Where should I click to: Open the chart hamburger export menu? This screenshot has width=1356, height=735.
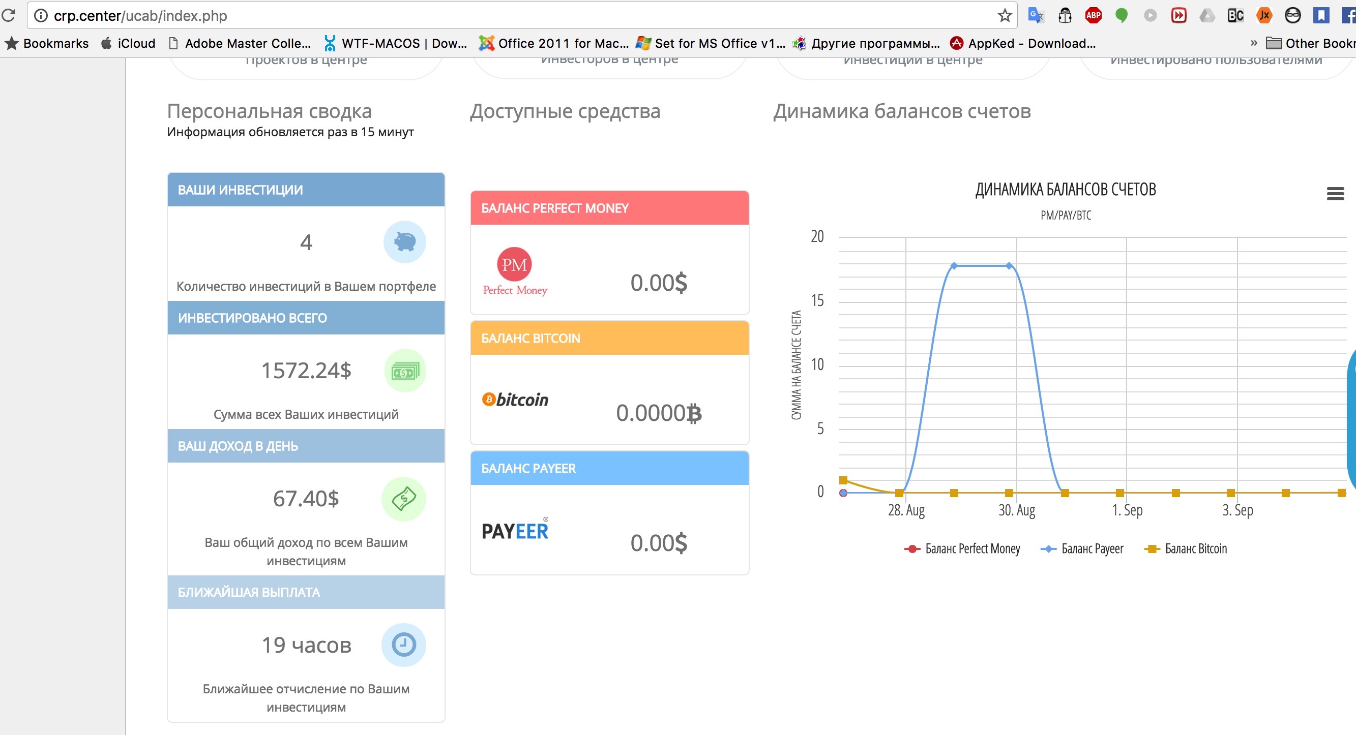[1335, 194]
